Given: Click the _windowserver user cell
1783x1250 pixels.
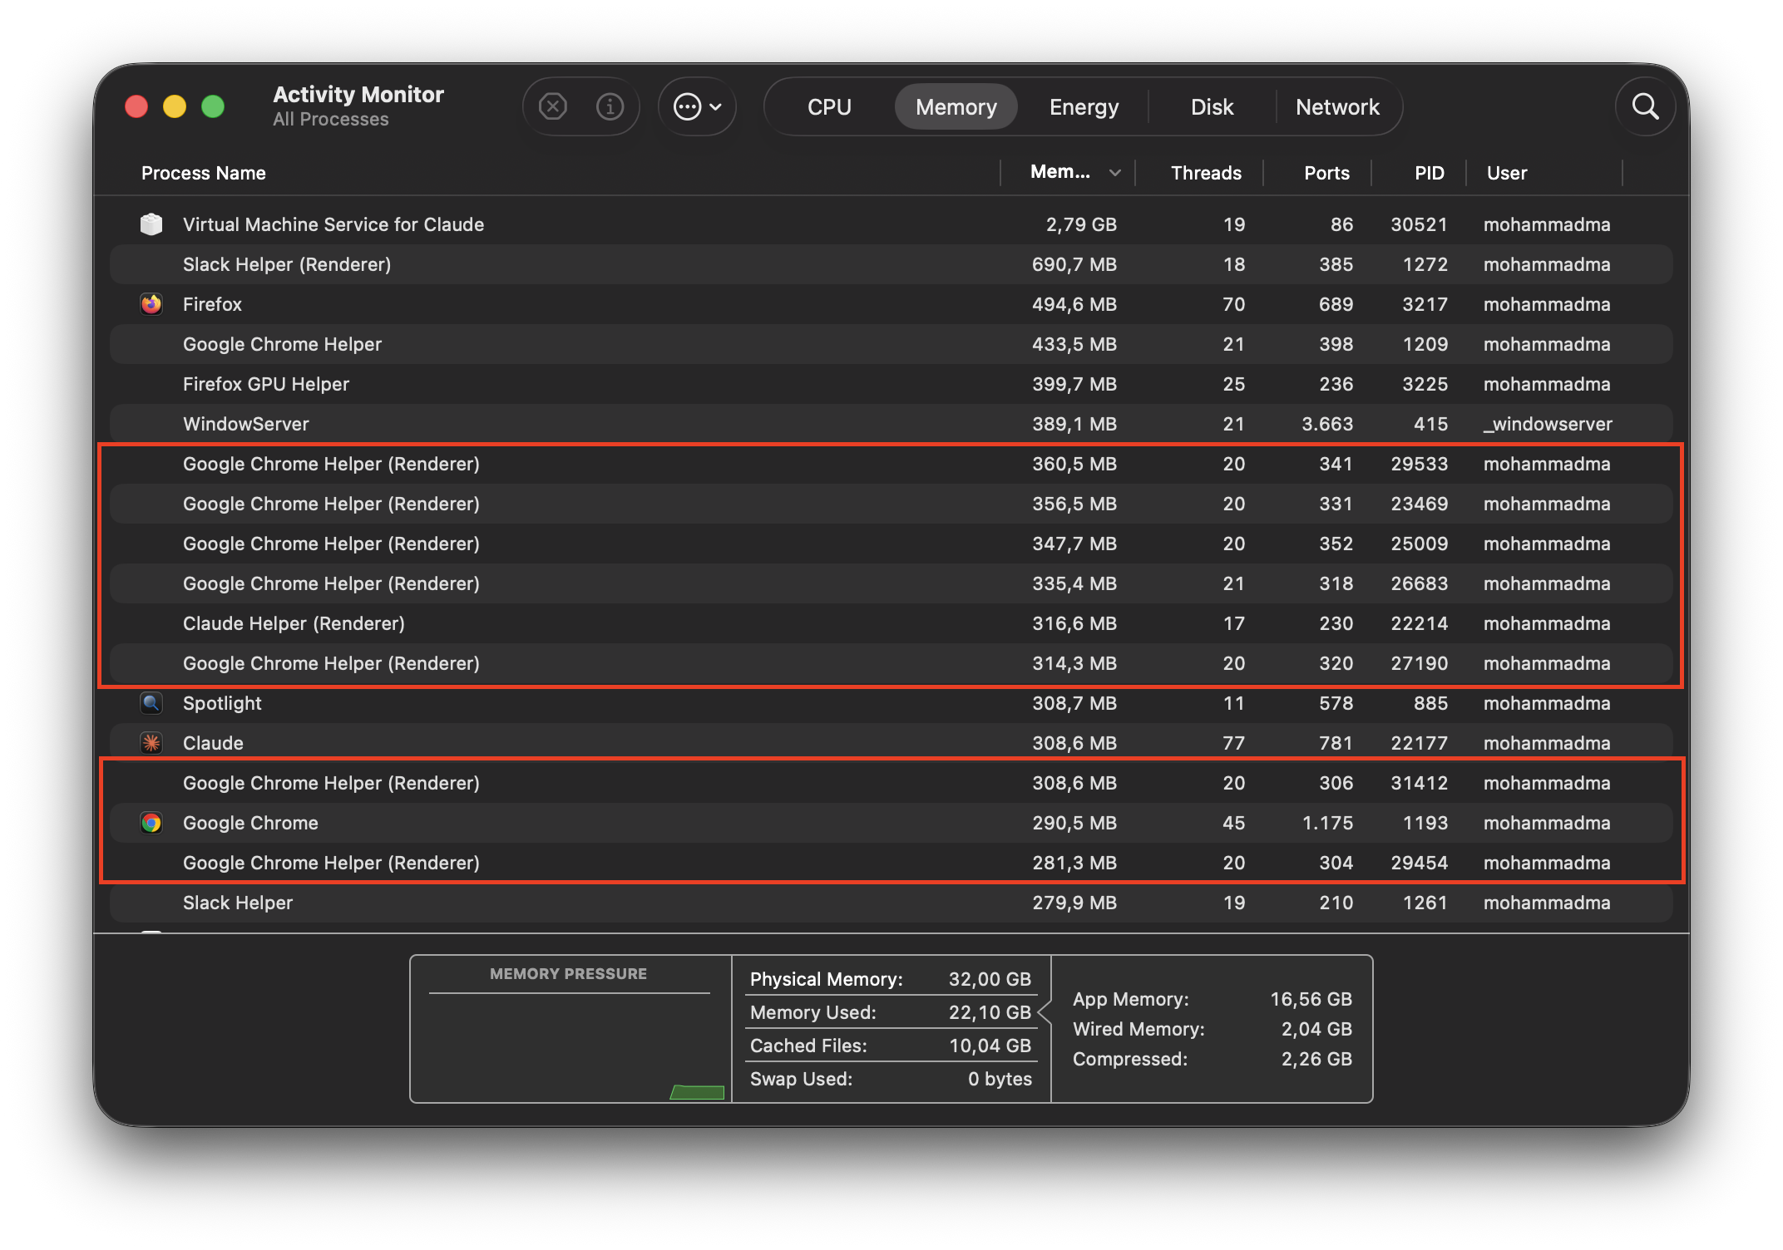Looking at the screenshot, I should (x=1548, y=424).
